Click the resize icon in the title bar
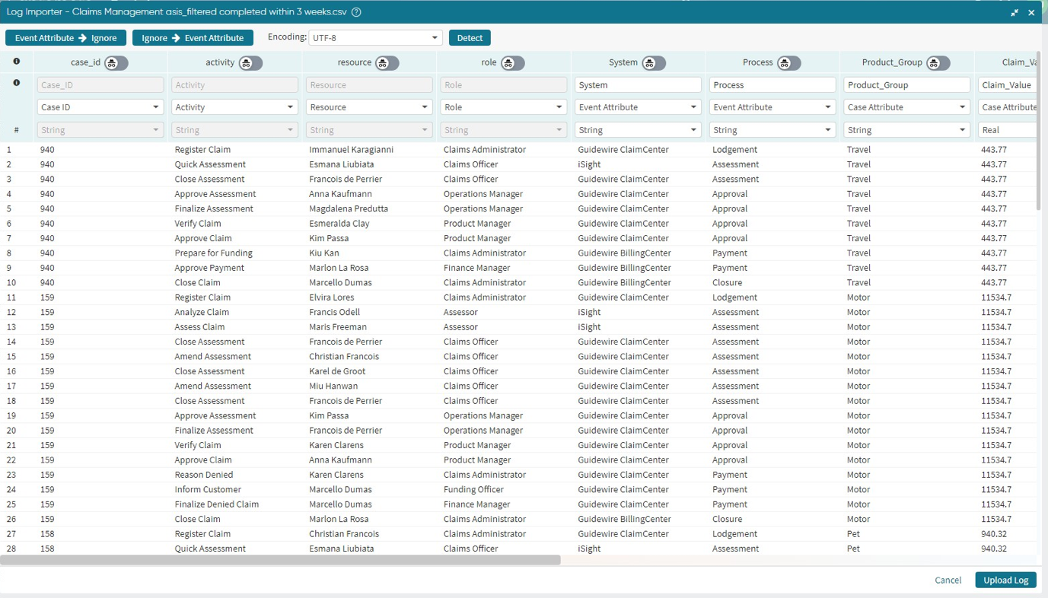1048x598 pixels. tap(1015, 13)
